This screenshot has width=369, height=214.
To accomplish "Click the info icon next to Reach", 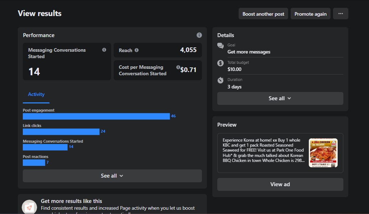I will 137,50.
